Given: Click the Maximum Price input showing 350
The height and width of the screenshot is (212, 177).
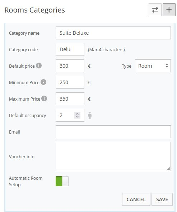Looking at the screenshot, I should point(70,99).
